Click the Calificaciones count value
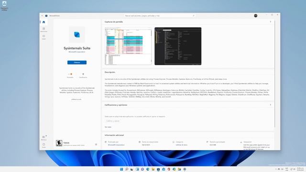The image size is (306, 172). [83, 74]
